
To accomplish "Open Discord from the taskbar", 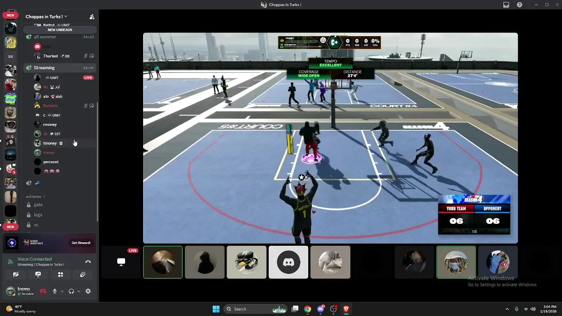I will [x=321, y=309].
